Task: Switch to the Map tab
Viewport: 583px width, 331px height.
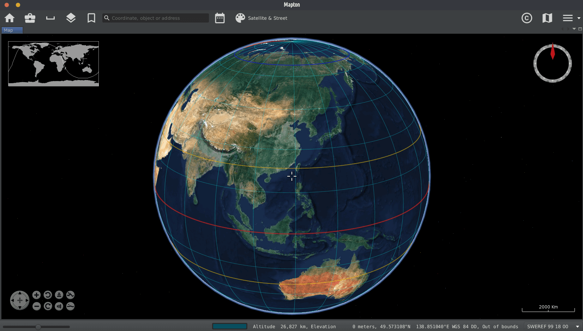Action: [8, 30]
